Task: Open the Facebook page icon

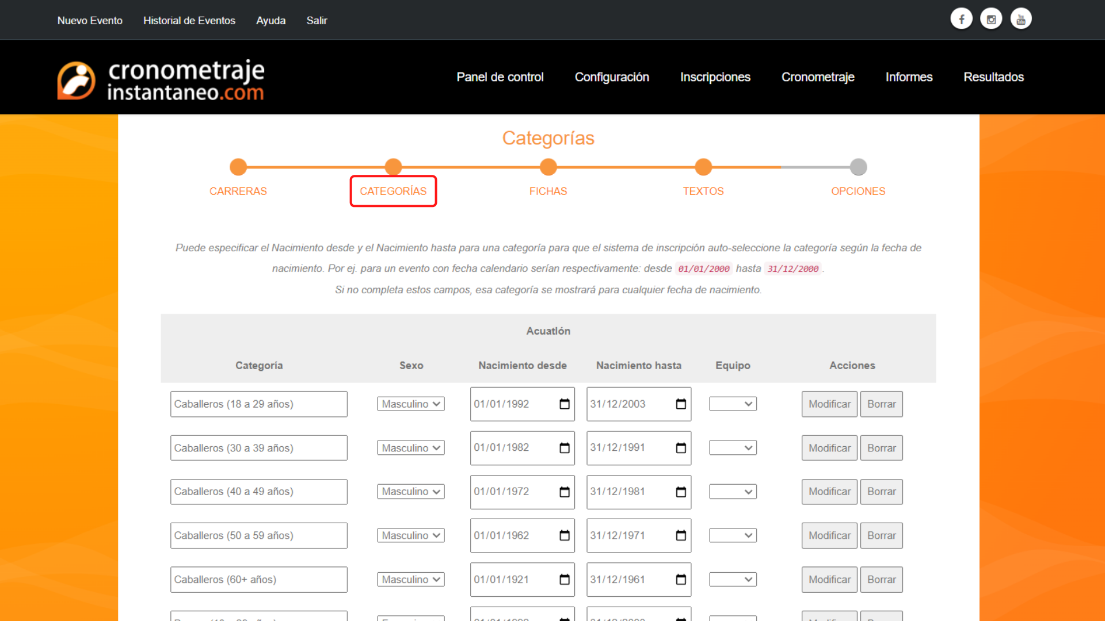Action: (x=961, y=18)
